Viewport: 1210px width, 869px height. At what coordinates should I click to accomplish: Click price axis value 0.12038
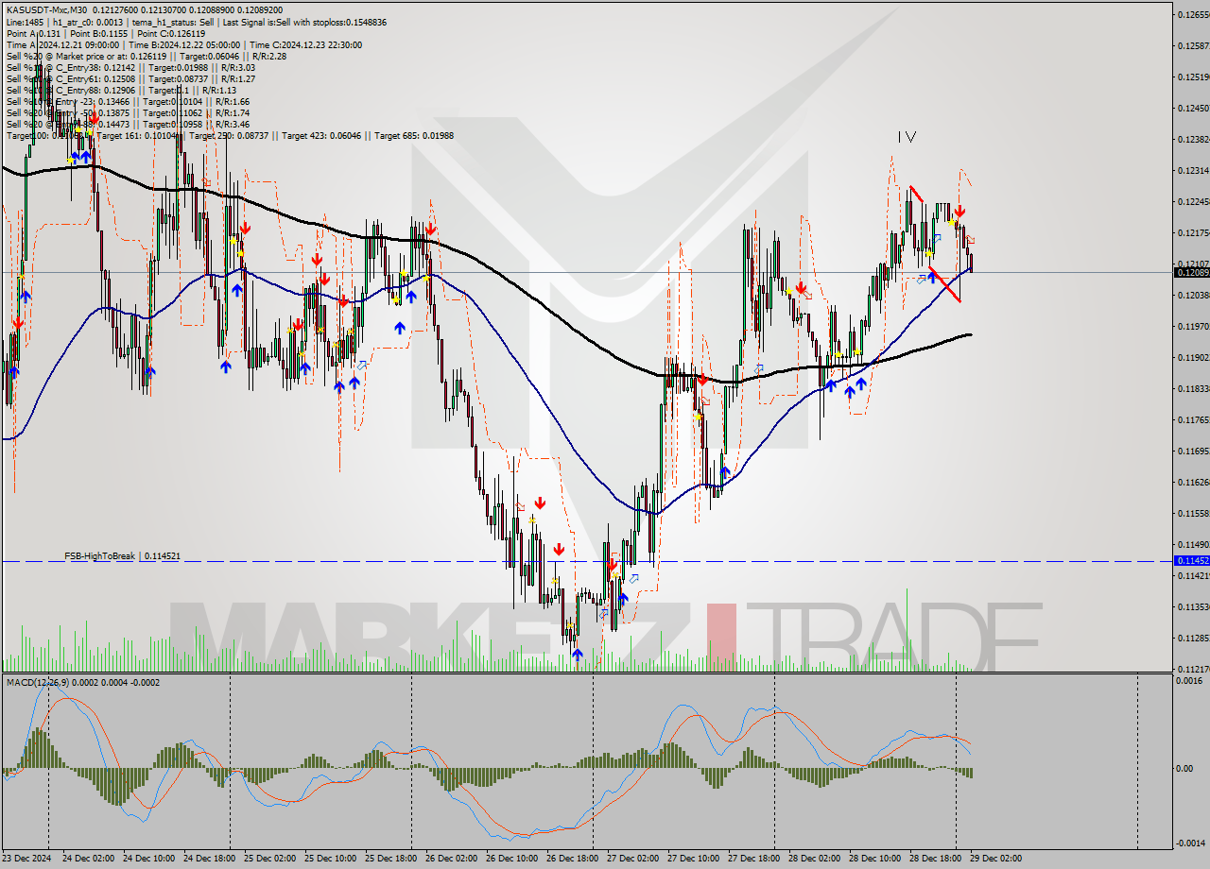pyautogui.click(x=1192, y=295)
